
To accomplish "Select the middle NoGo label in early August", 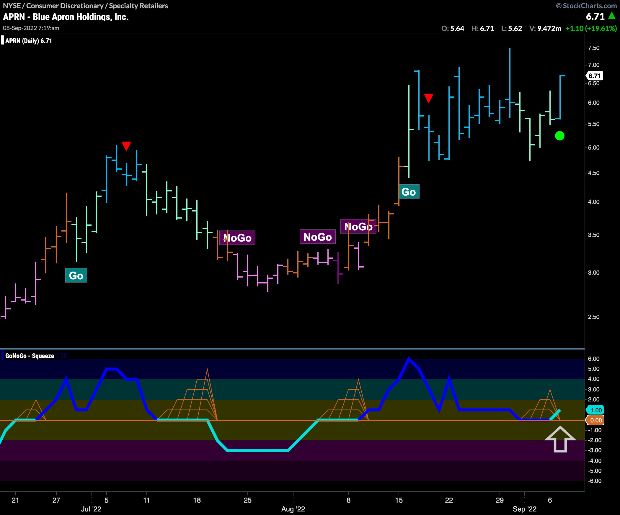I will pos(318,237).
